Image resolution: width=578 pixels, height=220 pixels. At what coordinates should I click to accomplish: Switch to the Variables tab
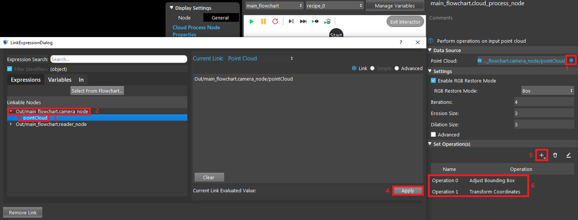pos(60,79)
